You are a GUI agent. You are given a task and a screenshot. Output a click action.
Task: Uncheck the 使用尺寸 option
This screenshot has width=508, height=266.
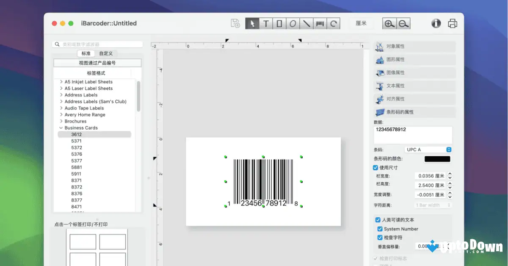click(375, 167)
